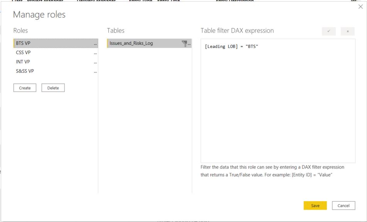
Task: Open the ellipsis menu for CSS VP
Action: [x=95, y=53]
